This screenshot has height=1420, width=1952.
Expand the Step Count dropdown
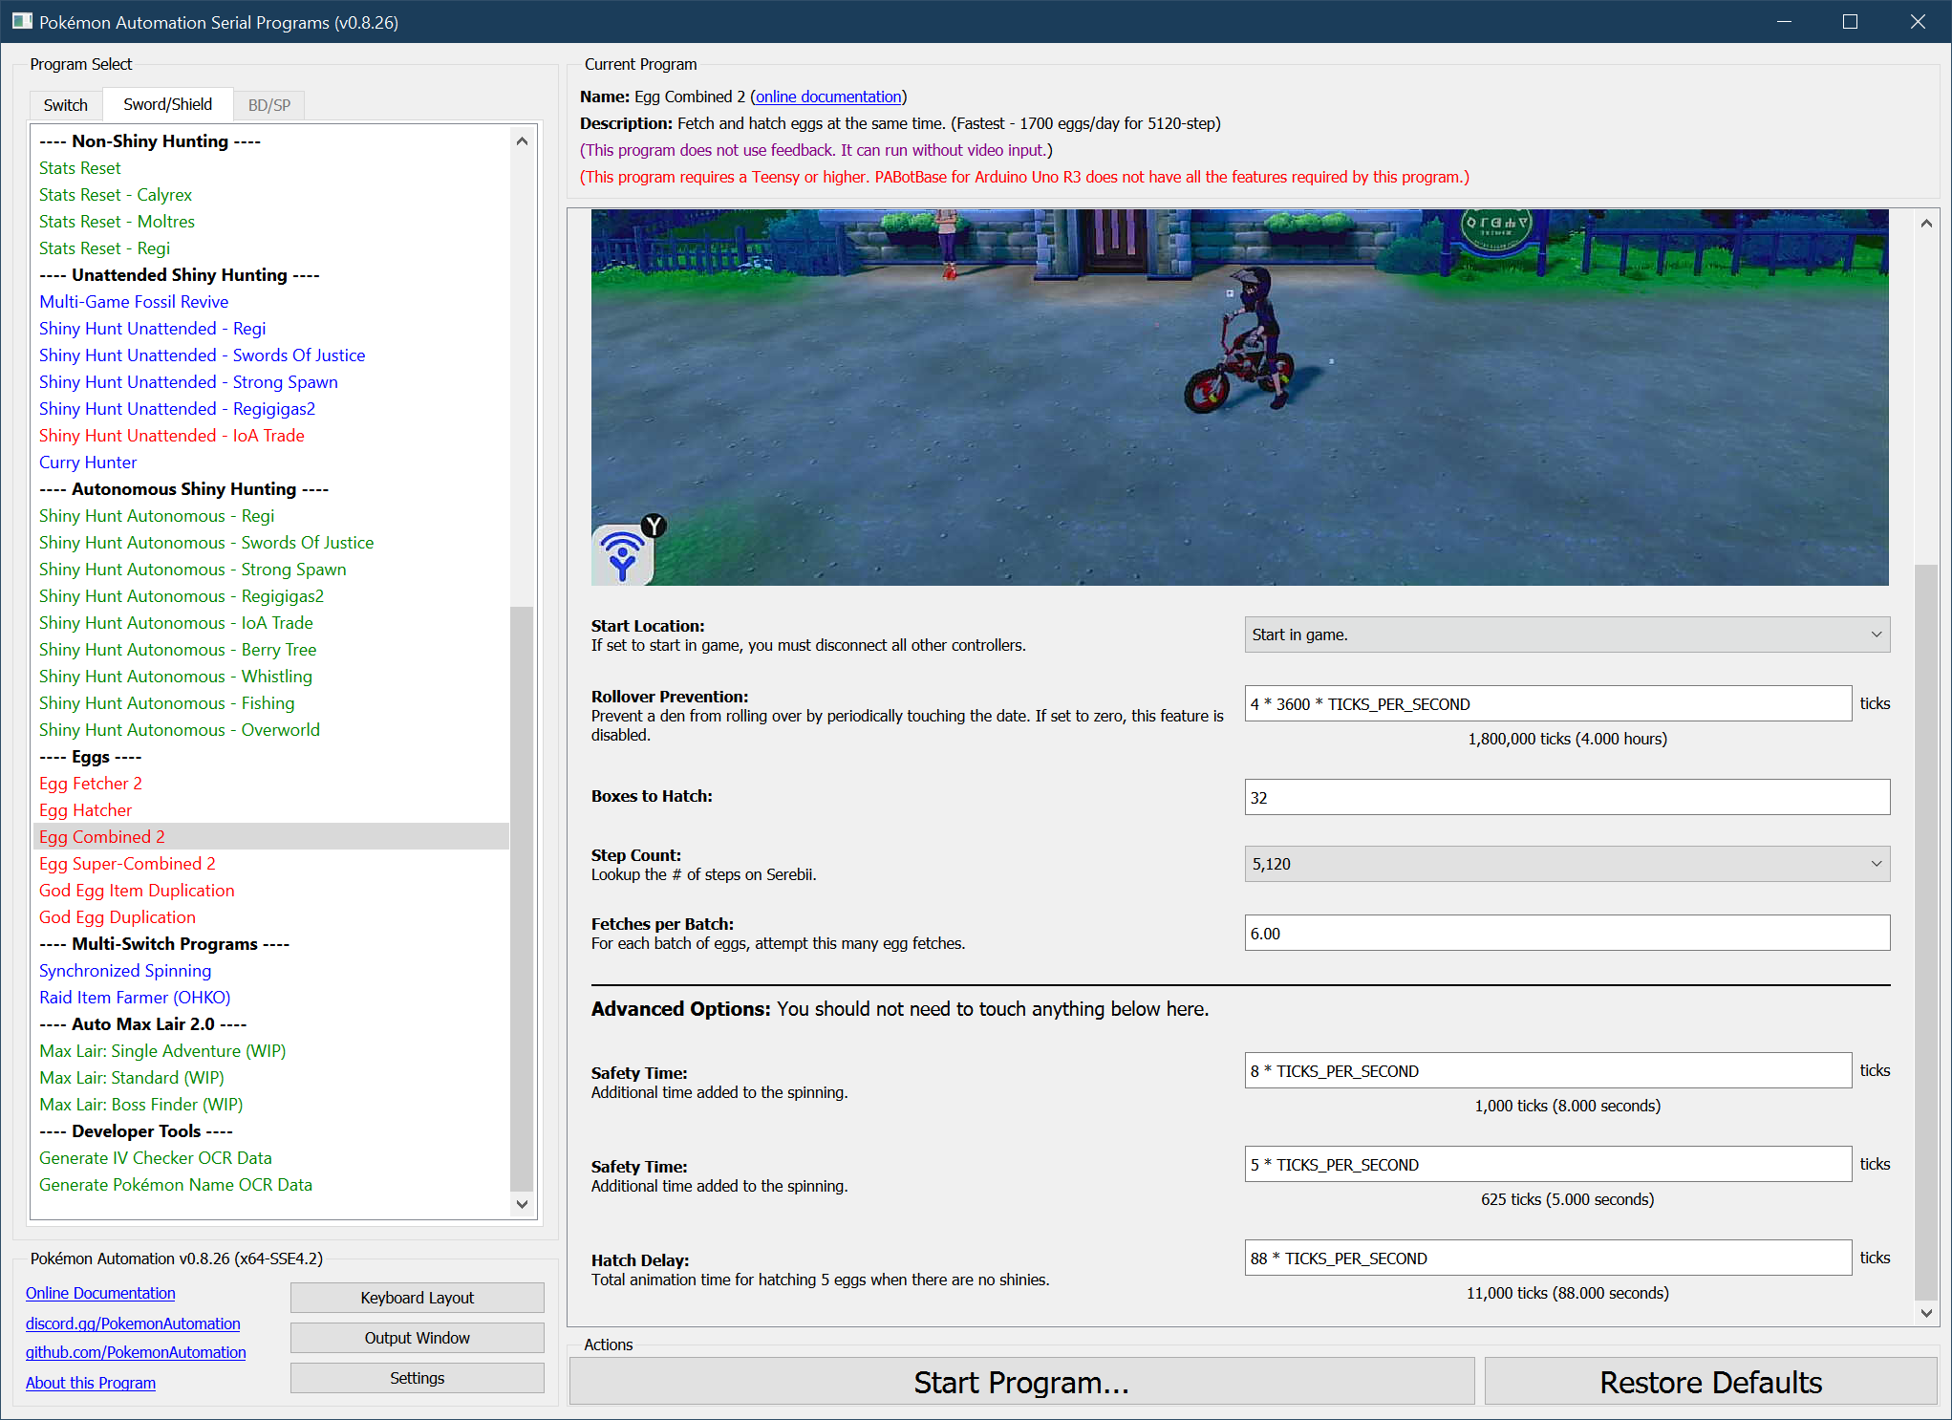tap(1566, 864)
